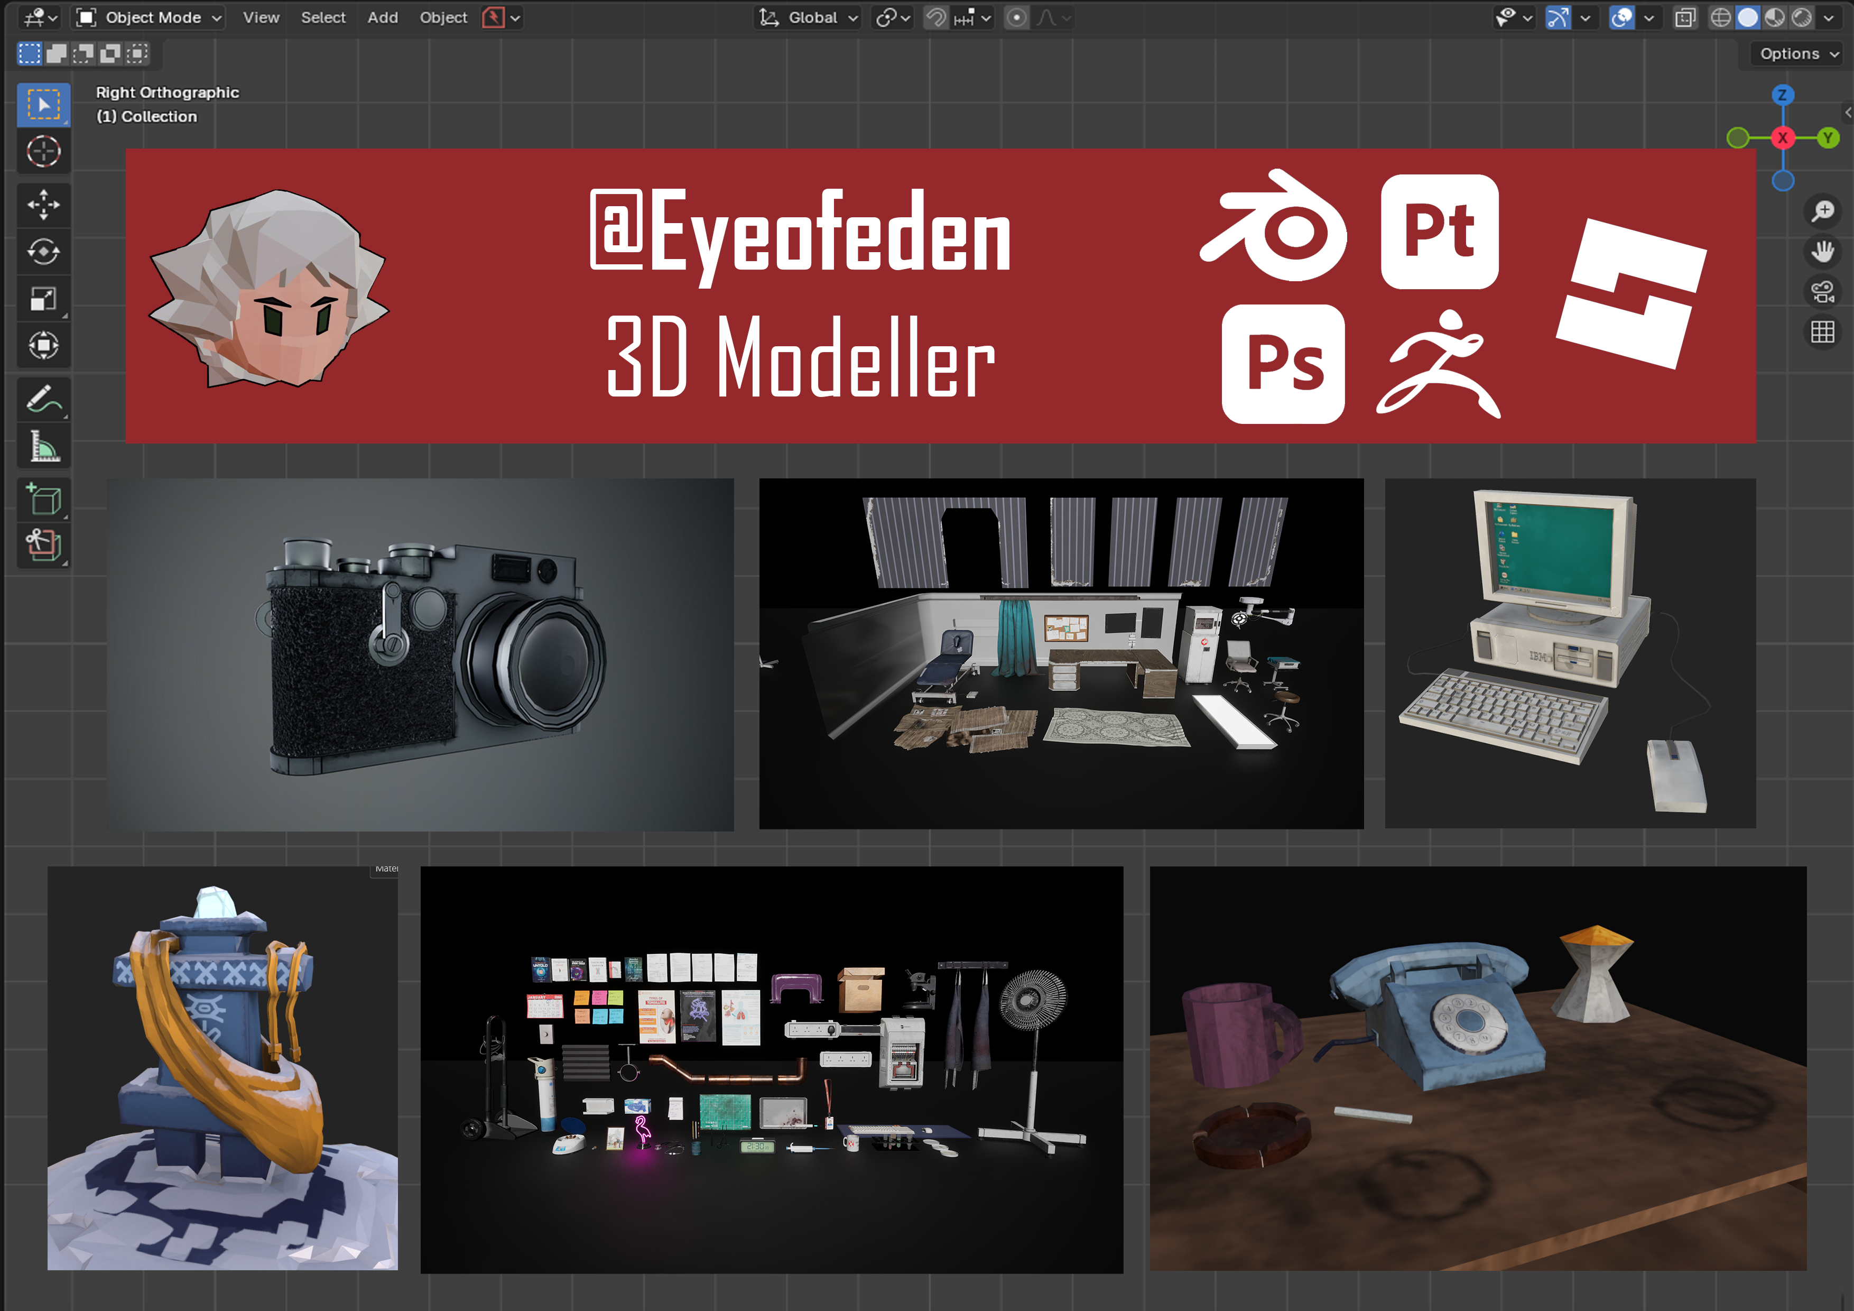This screenshot has width=1854, height=1311.
Task: Select the Annotate pencil tool
Action: tap(44, 399)
